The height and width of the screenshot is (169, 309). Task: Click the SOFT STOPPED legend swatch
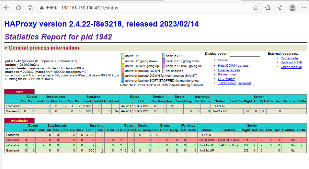click(x=123, y=81)
